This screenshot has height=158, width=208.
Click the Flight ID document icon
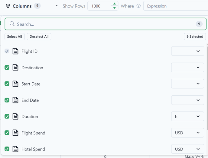point(15,51)
